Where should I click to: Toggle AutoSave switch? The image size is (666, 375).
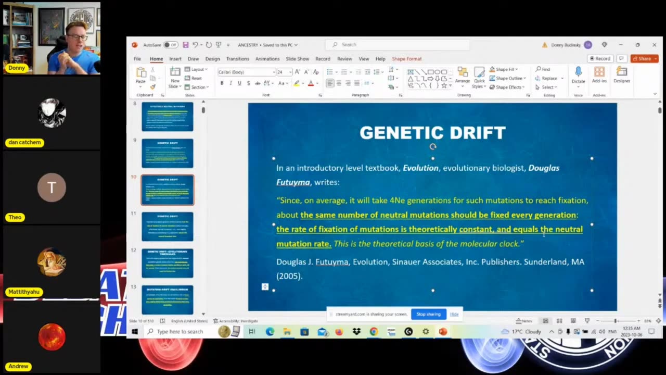pos(171,45)
